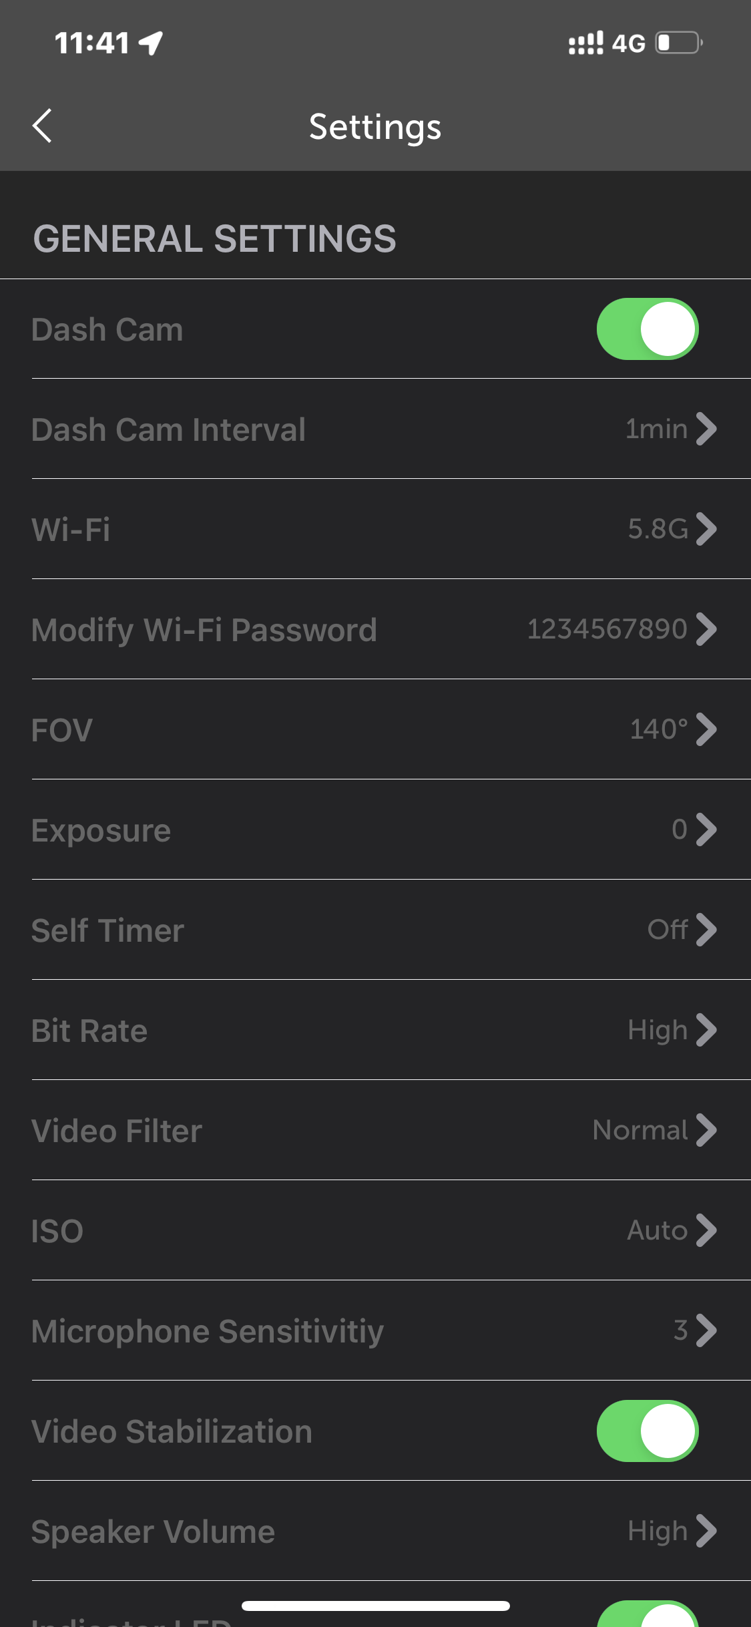Open Microphone Sensitivity setting row
The image size is (751, 1627).
(374, 1330)
